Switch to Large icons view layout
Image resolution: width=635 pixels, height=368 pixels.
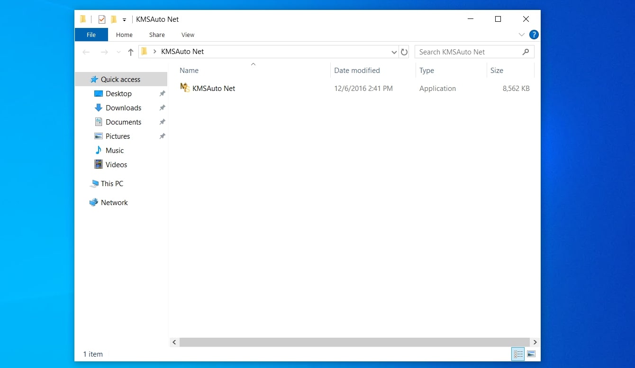click(x=531, y=354)
